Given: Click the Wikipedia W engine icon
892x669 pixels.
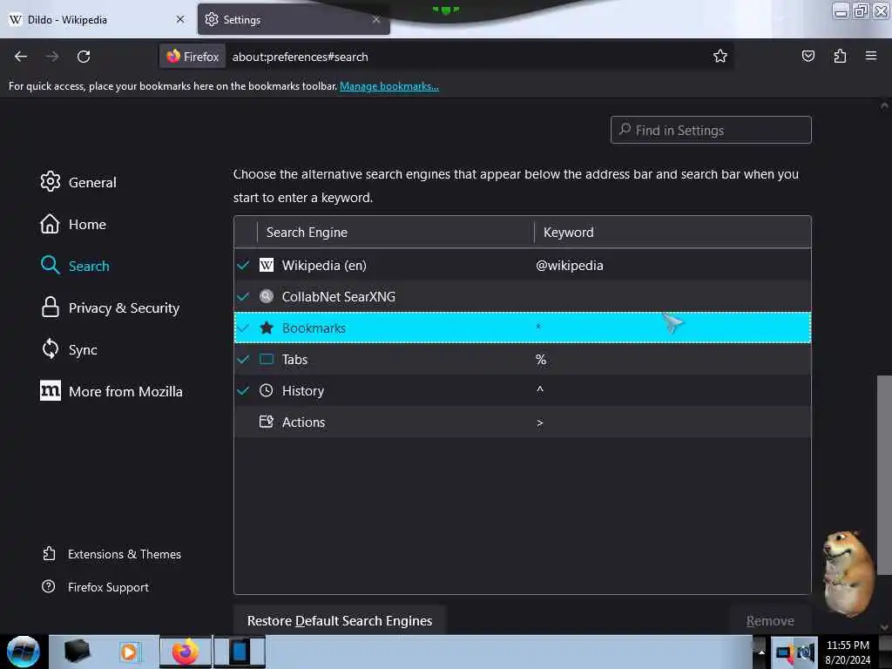Looking at the screenshot, I should tap(267, 265).
